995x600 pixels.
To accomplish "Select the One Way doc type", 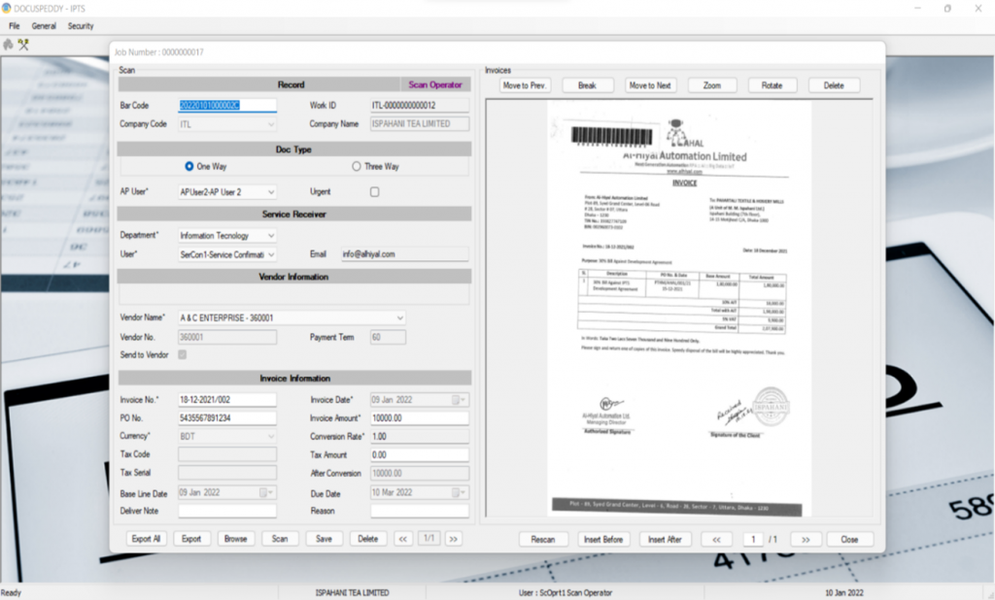I will click(189, 167).
